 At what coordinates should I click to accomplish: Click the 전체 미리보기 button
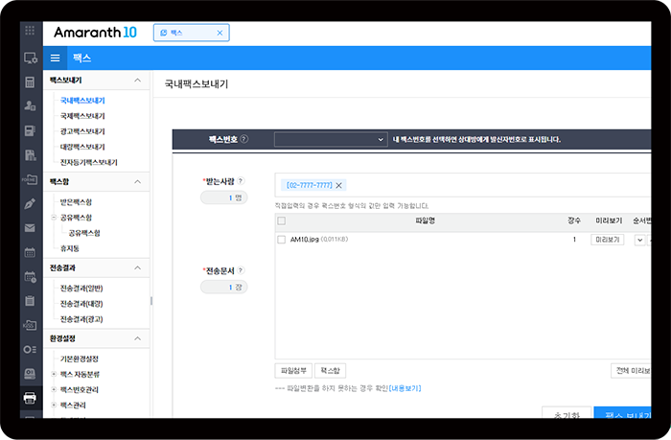click(631, 371)
